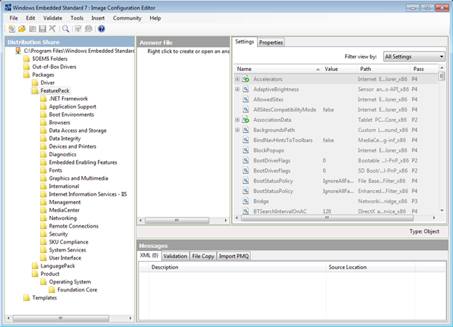
Task: Click the AllowedSites setting icon
Action: tap(246, 99)
